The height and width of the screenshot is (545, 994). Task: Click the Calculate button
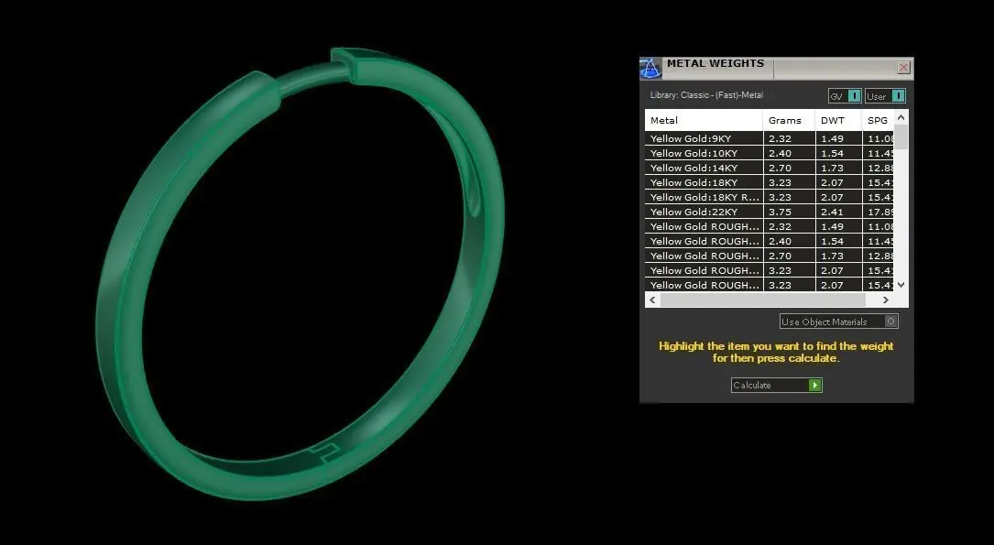coord(777,385)
